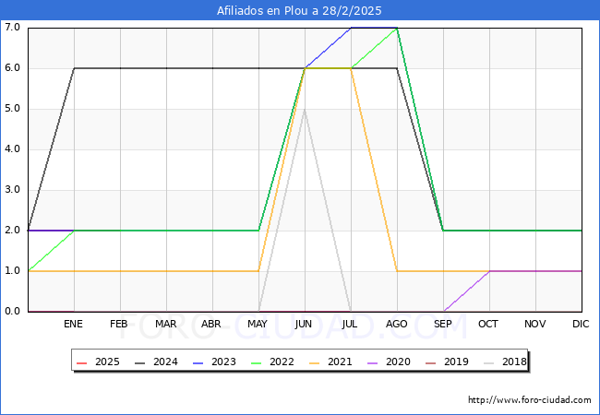Select the 2019 legend label
The height and width of the screenshot is (415, 600).
(x=456, y=362)
